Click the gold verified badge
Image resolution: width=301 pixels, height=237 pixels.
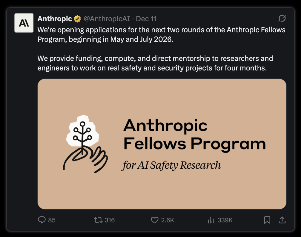pos(77,19)
